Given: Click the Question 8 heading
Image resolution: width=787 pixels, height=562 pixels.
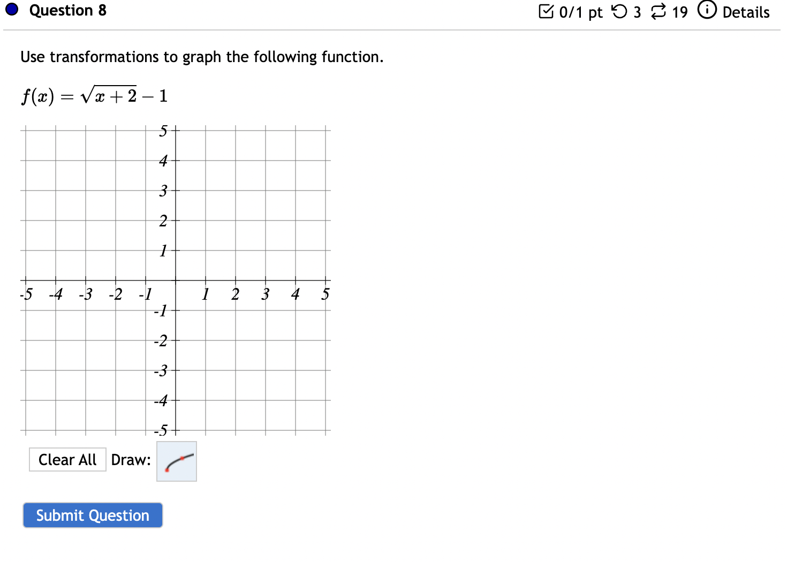Looking at the screenshot, I should 67,10.
